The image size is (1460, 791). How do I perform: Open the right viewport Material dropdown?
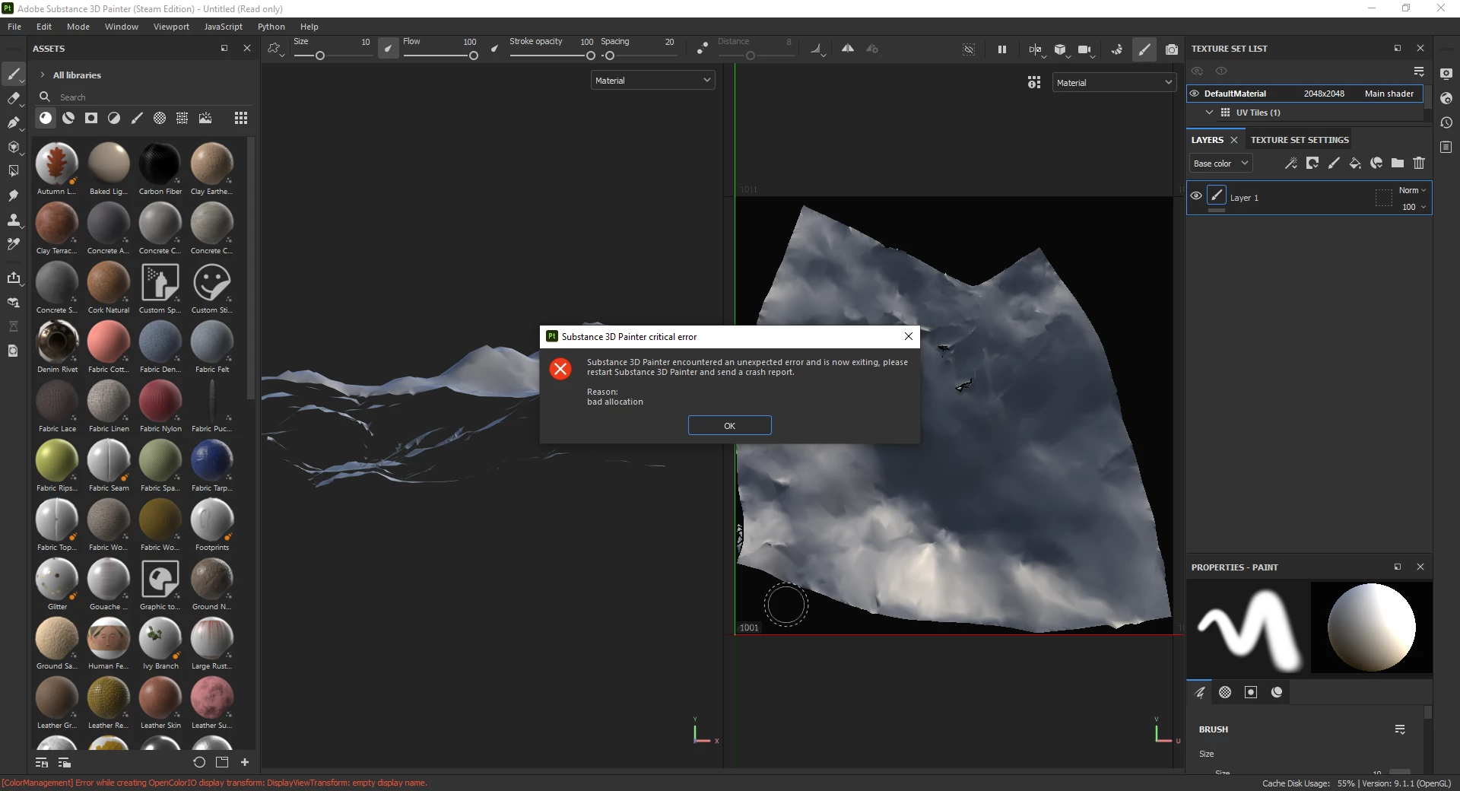1114,82
